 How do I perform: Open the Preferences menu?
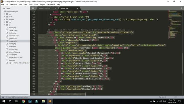(51, 5)
